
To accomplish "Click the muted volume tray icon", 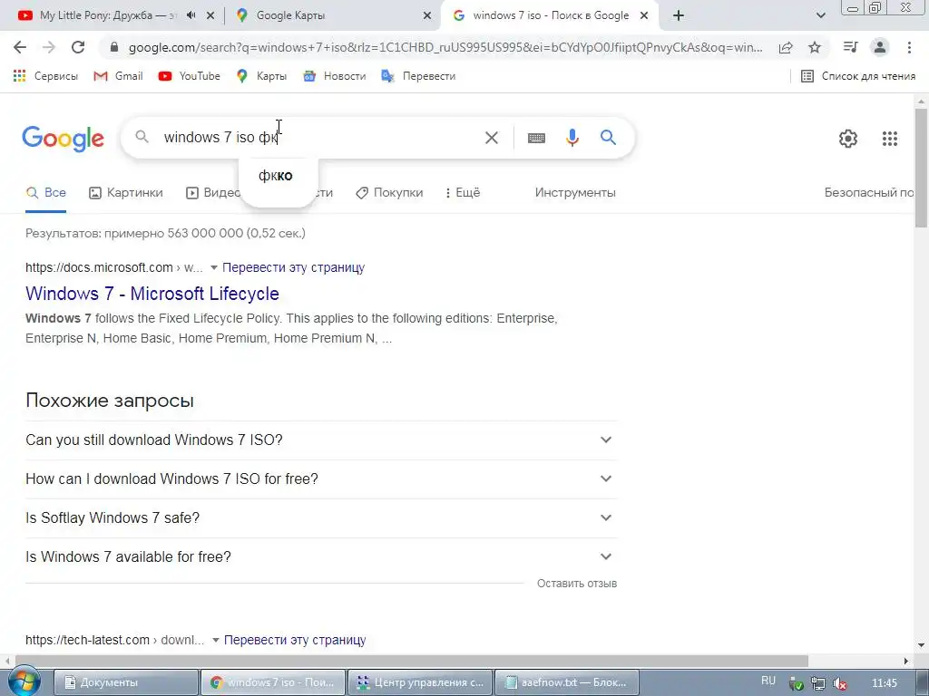I will click(839, 683).
